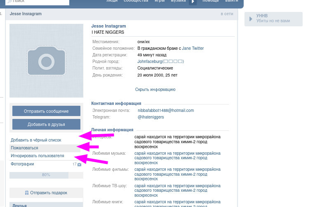Open partner 'Jane Twitter' profile link
The height and width of the screenshot is (207, 315).
tap(193, 48)
